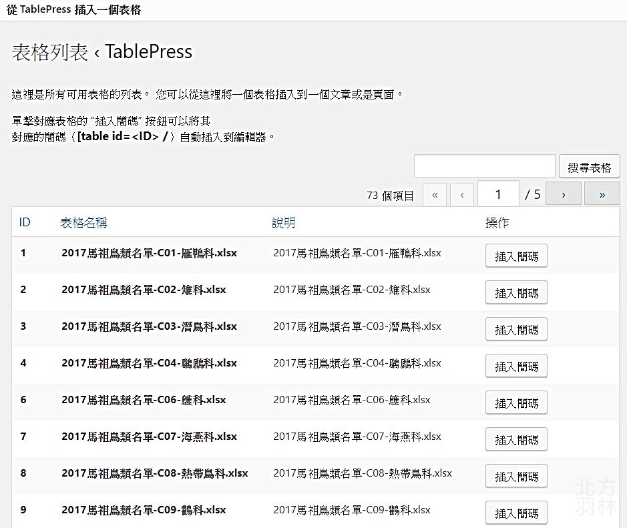Click description of C02-雉科 table
This screenshot has height=528, width=627.
coord(352,290)
